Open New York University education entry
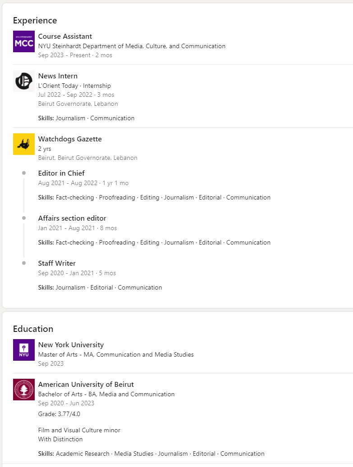 pyautogui.click(x=71, y=345)
